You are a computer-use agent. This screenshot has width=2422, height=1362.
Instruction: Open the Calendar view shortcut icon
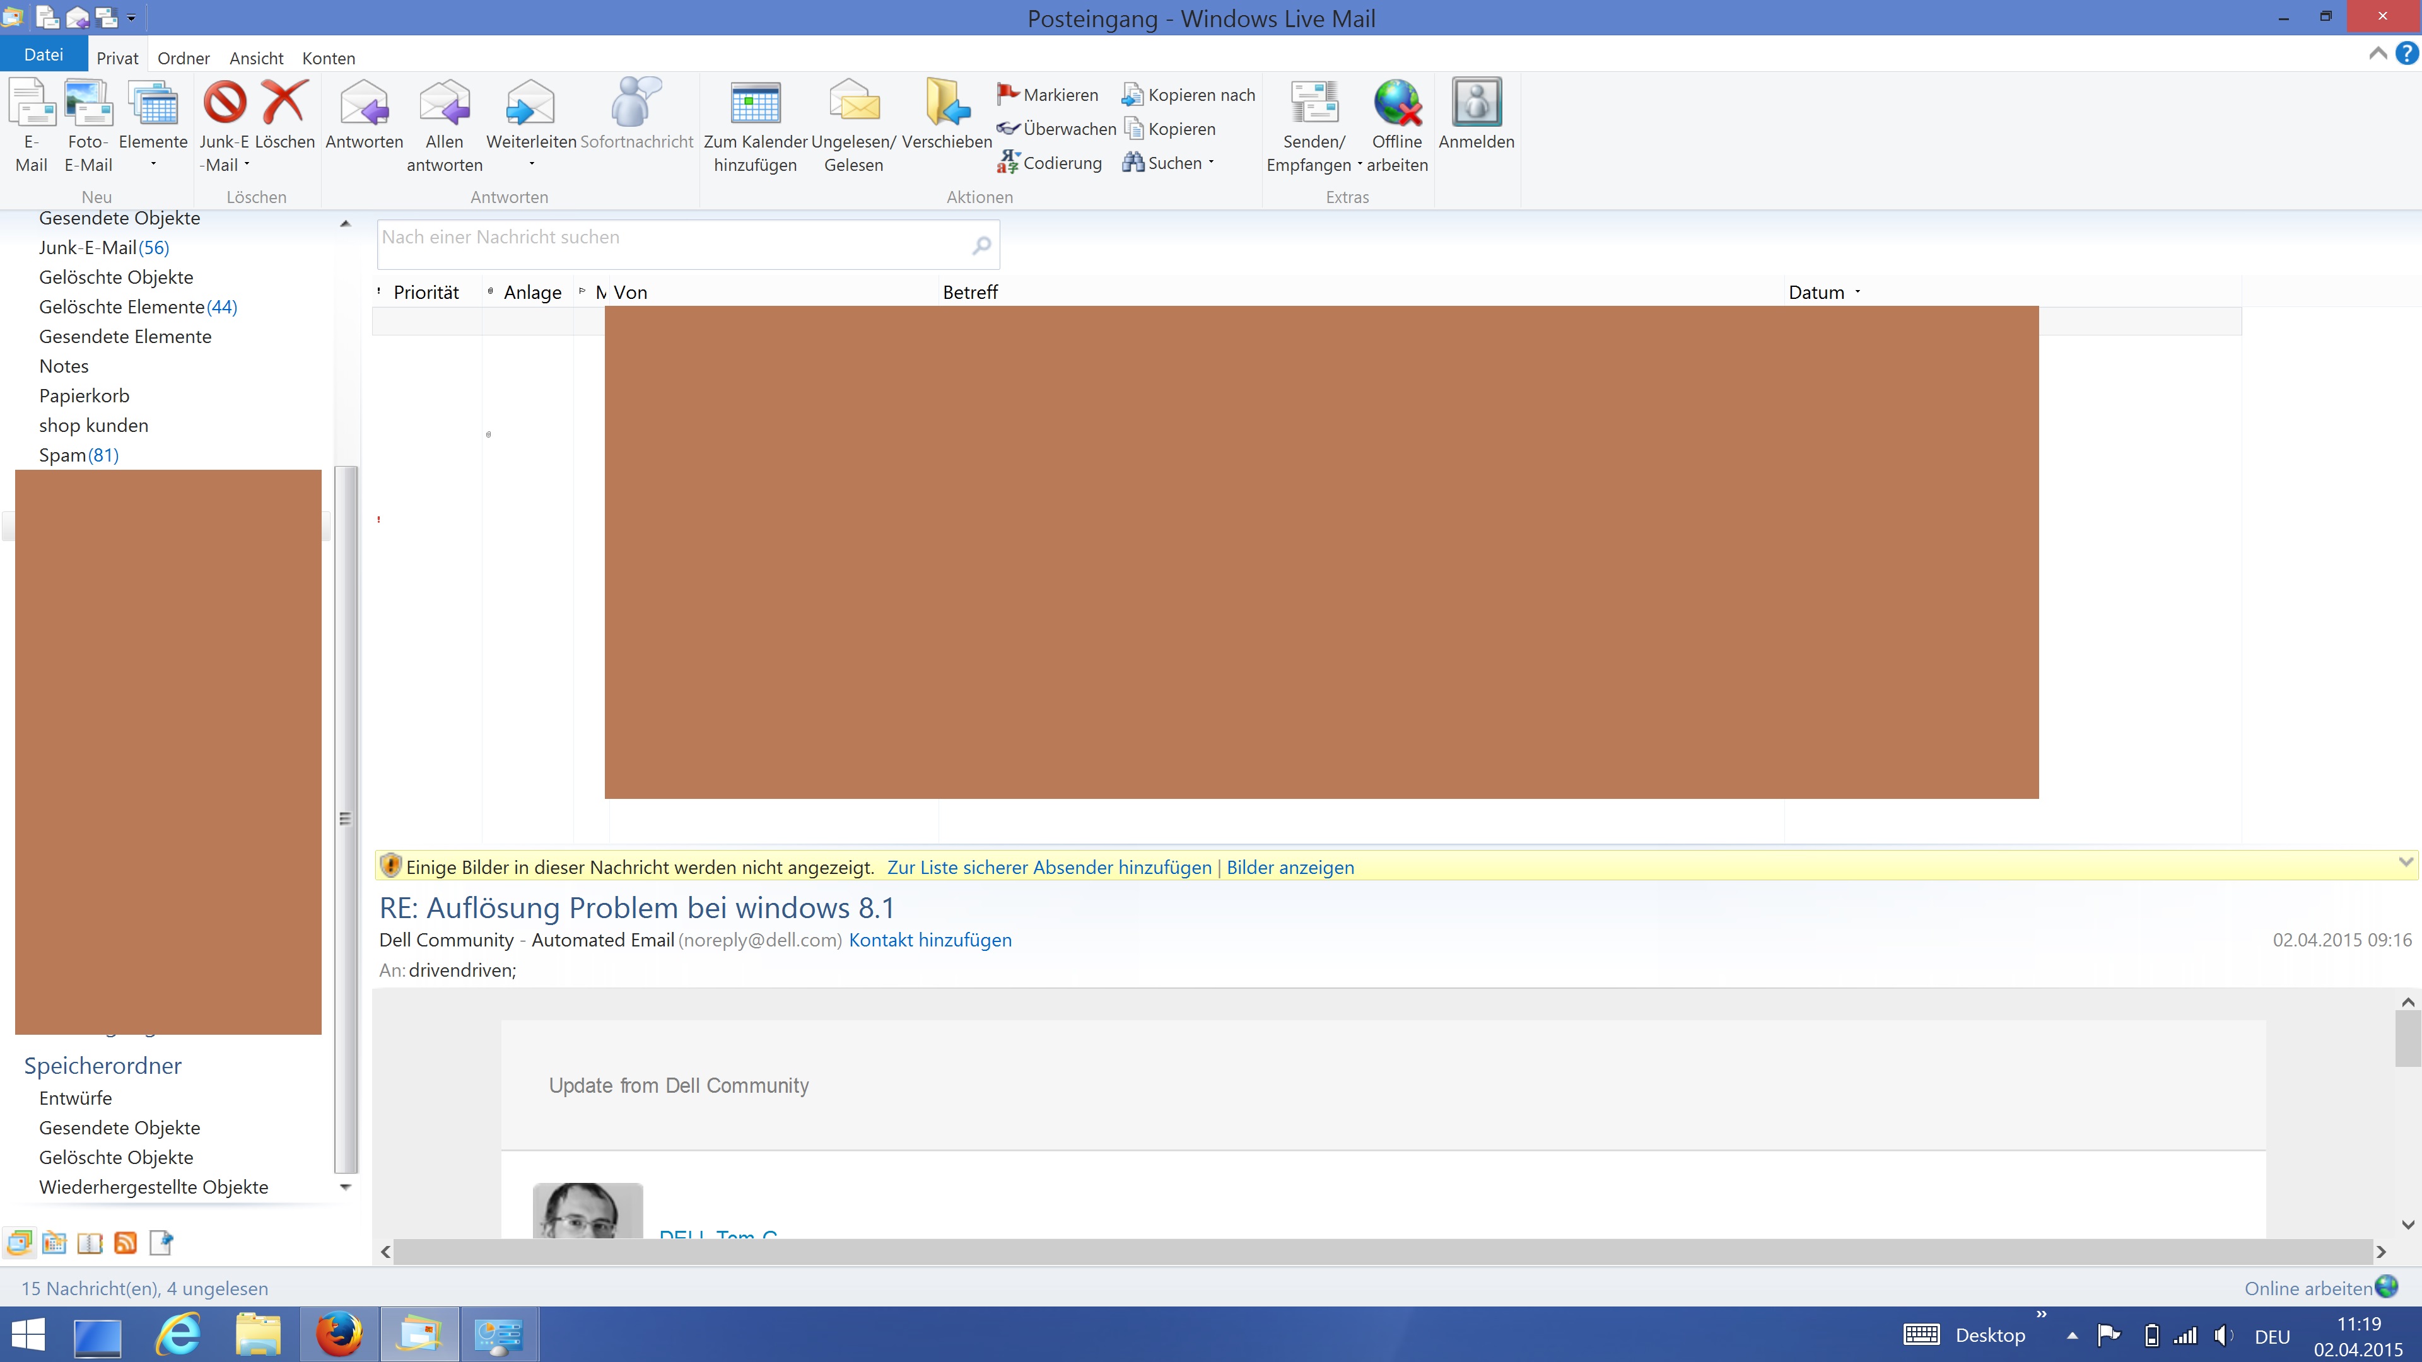click(x=54, y=1243)
